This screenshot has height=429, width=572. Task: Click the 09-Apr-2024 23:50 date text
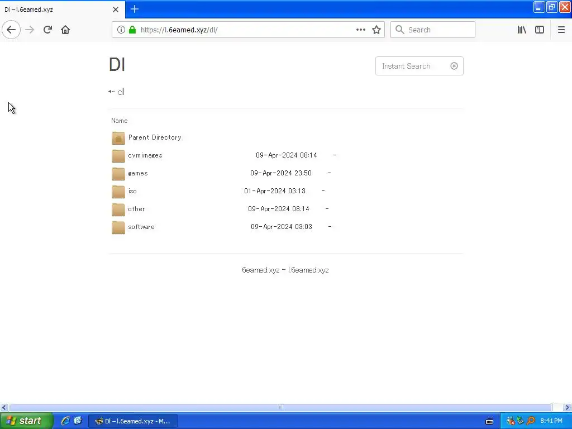(281, 173)
